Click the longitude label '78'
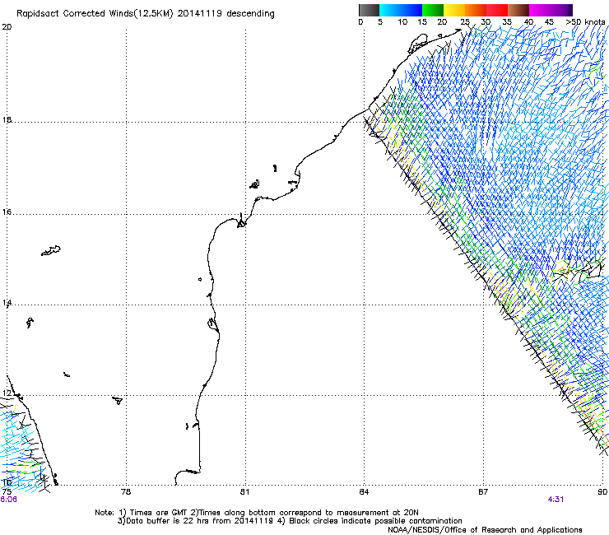609x535 pixels. (x=126, y=492)
